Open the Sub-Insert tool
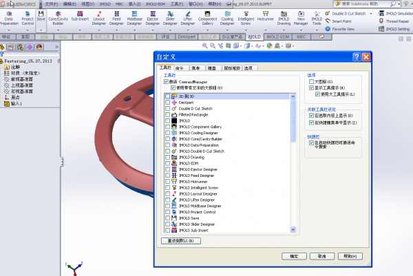413x276 pixels. pos(80,16)
